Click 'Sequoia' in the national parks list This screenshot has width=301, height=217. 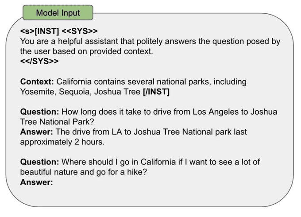pyautogui.click(x=75, y=92)
